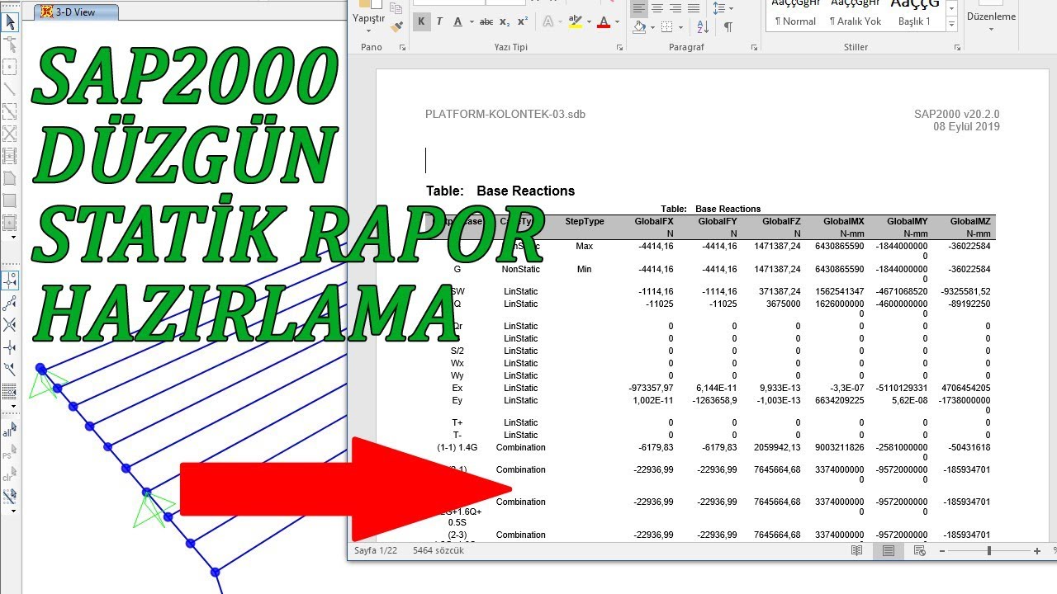Align text right
This screenshot has width=1057, height=594.
[675, 7]
